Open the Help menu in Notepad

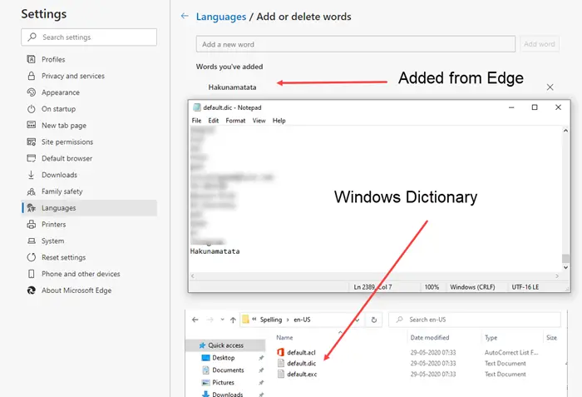(x=279, y=121)
